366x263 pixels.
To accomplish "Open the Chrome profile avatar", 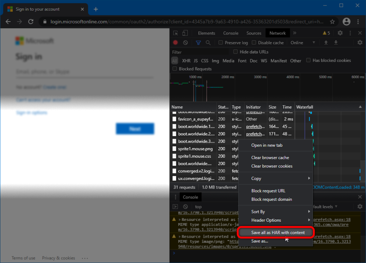I will (x=346, y=22).
